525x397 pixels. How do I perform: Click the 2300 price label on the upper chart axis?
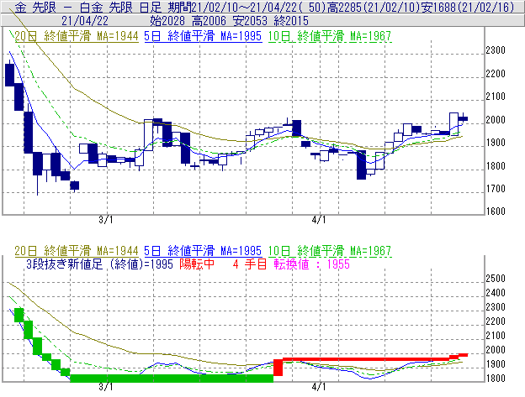(496, 50)
